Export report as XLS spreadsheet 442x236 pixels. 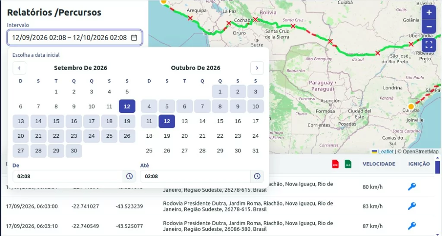tap(348, 164)
